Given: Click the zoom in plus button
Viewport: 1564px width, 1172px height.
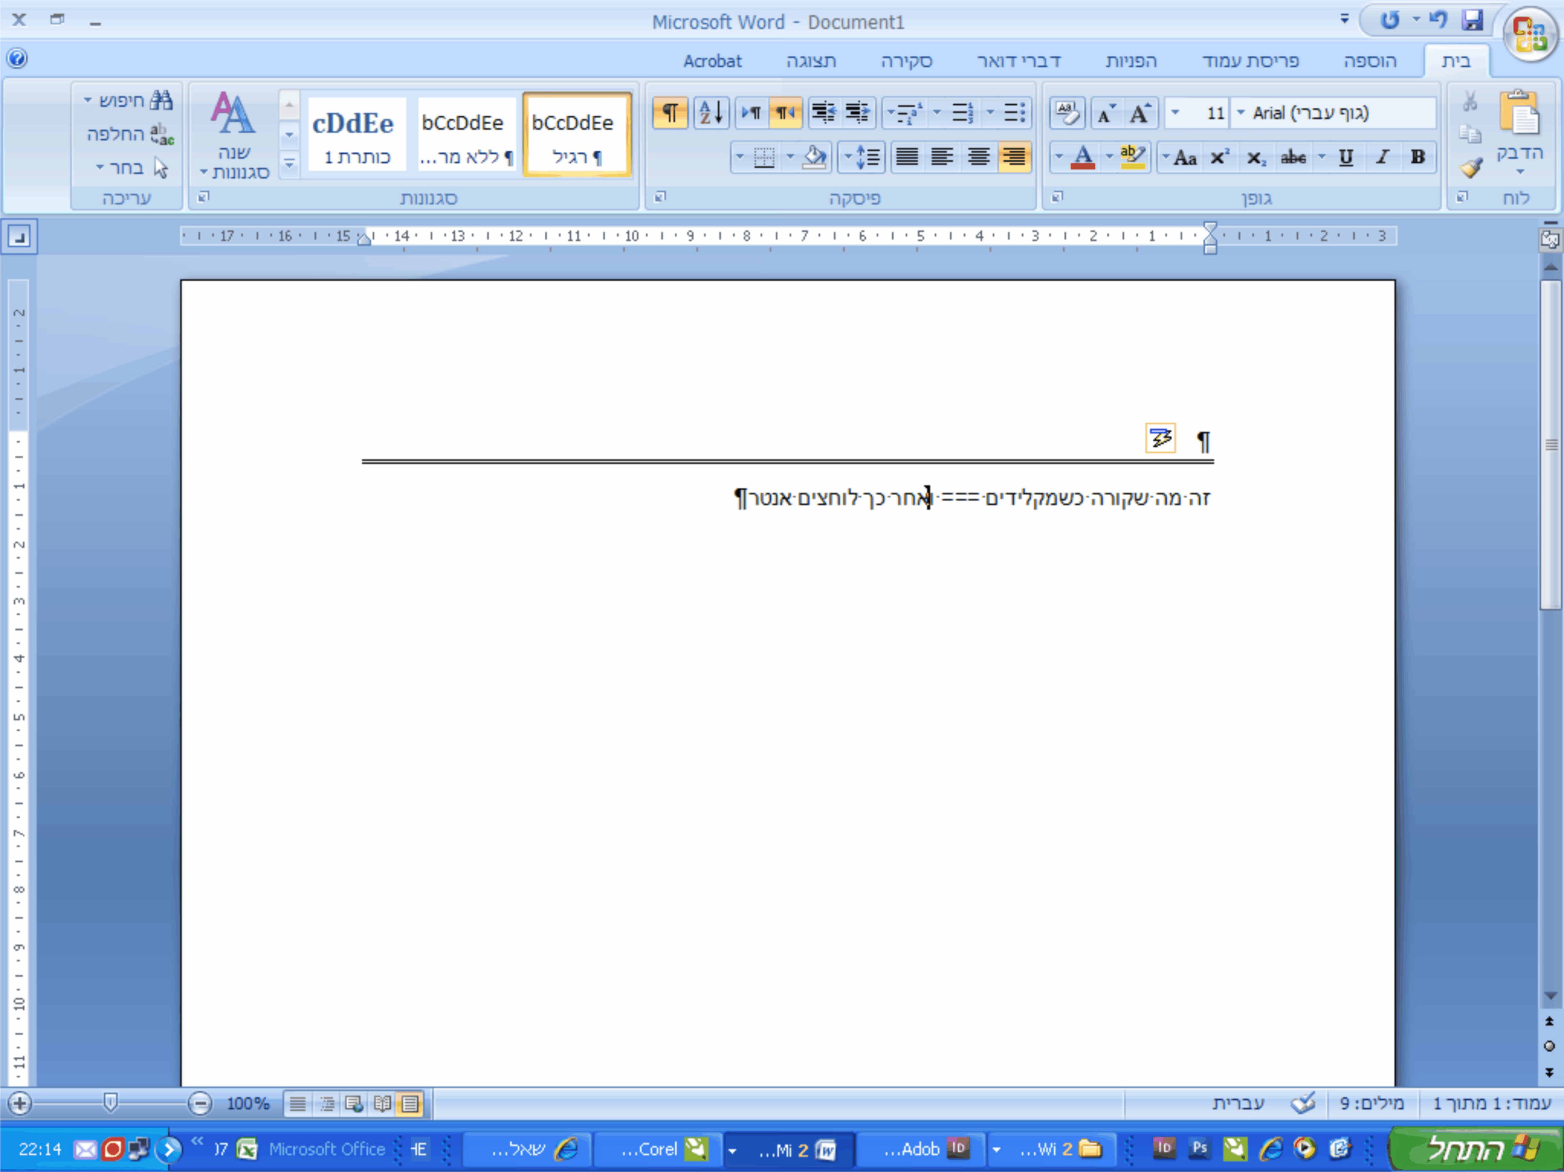Looking at the screenshot, I should click(x=20, y=1103).
